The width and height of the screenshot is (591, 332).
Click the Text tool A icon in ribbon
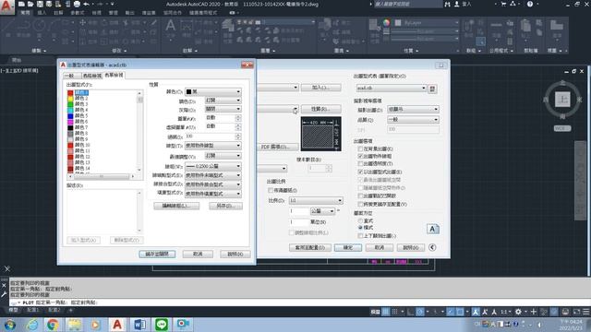point(170,26)
